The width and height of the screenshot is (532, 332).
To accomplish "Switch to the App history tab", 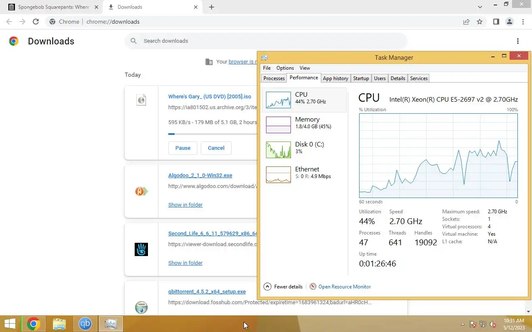I will coord(335,78).
